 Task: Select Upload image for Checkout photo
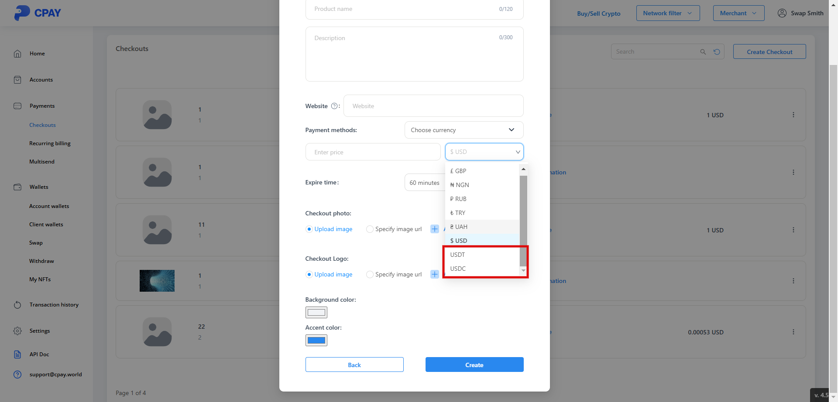click(x=309, y=229)
